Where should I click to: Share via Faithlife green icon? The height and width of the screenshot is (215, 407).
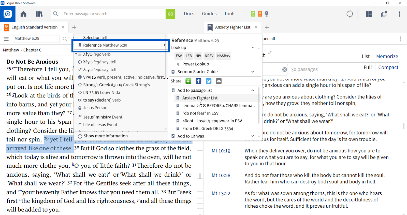(188, 81)
